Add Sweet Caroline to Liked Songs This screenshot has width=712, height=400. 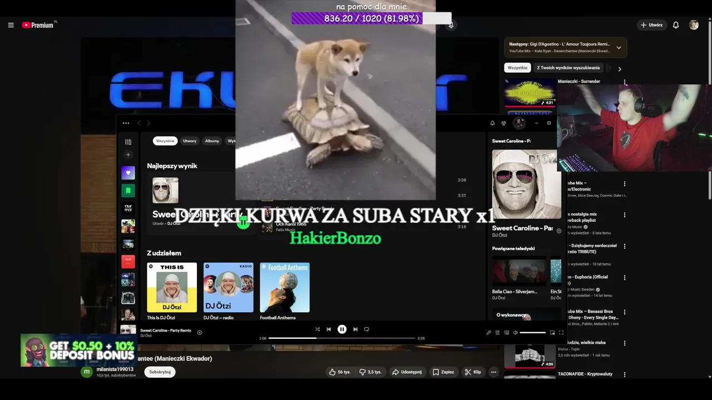pyautogui.click(x=200, y=333)
